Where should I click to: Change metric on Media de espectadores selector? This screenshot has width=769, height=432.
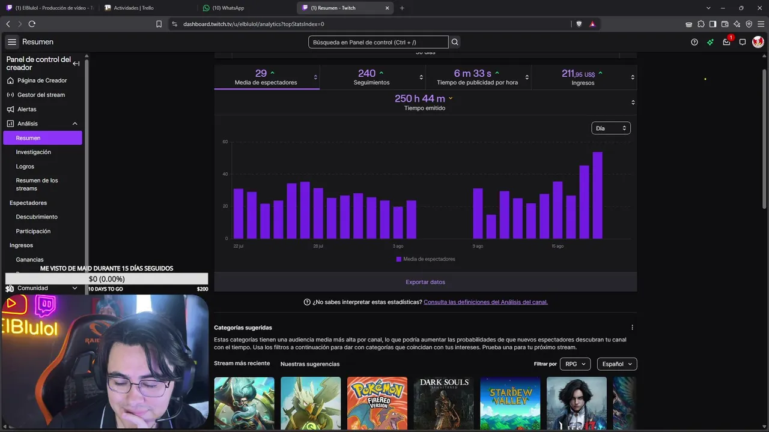[315, 77]
